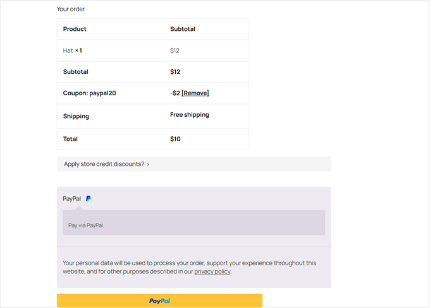Click the Hat product name

click(x=68, y=50)
